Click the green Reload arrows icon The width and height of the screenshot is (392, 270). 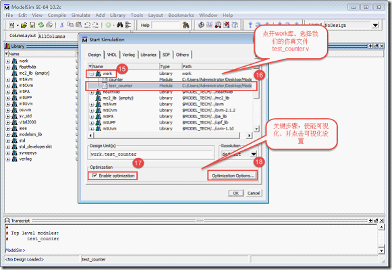click(x=40, y=25)
